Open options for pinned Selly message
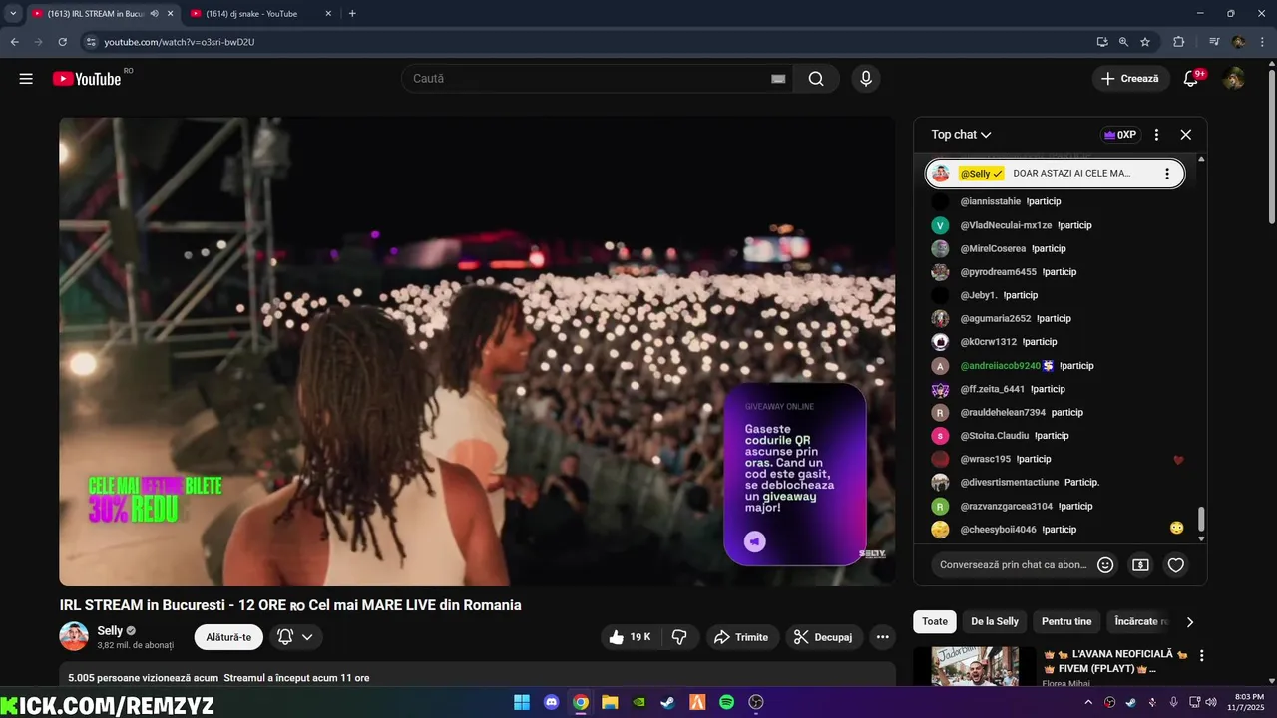The image size is (1277, 718). [x=1167, y=174]
